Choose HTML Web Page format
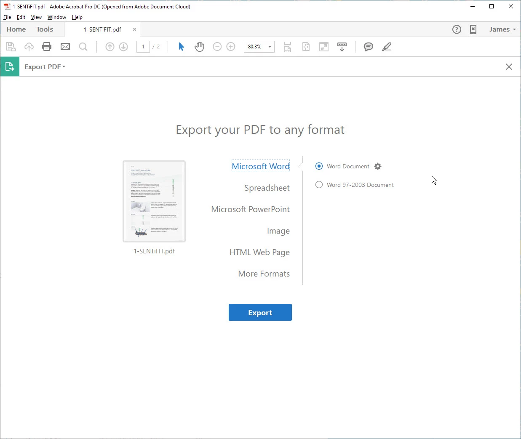 [260, 252]
